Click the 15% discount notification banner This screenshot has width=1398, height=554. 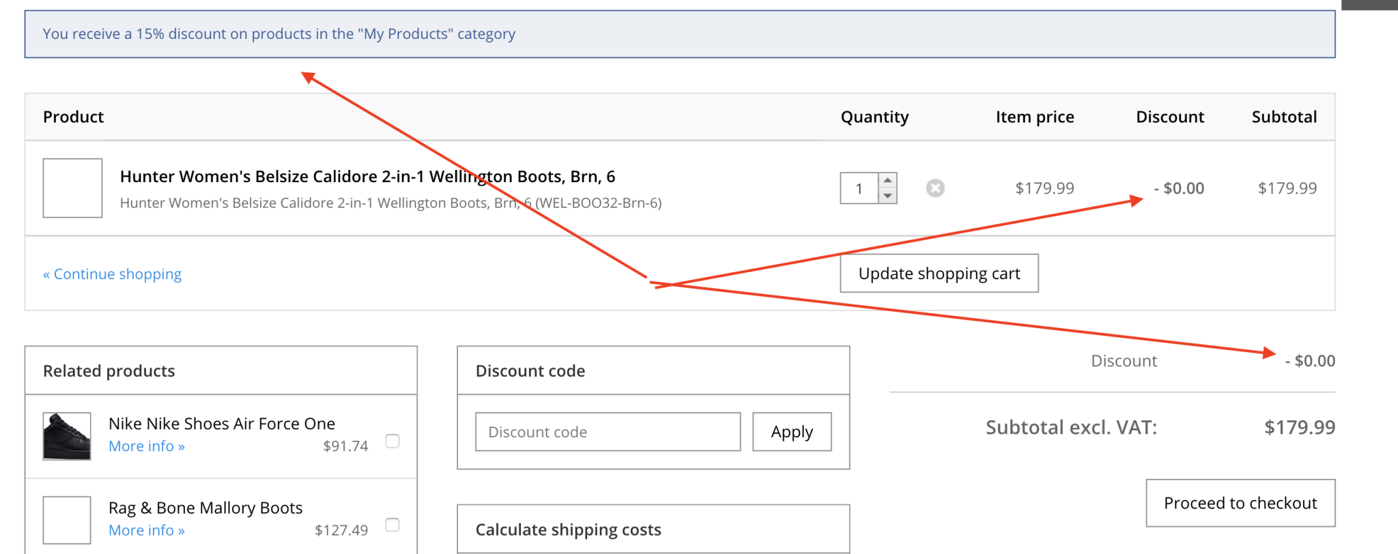pos(679,34)
